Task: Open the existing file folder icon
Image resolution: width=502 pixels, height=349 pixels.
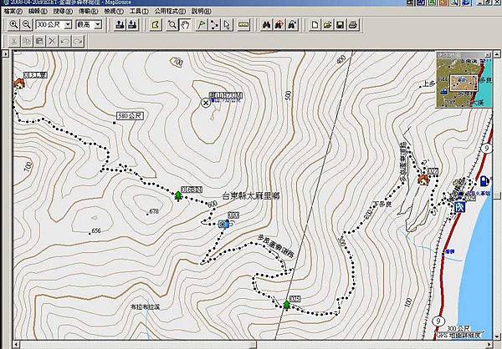Action: tap(327, 25)
